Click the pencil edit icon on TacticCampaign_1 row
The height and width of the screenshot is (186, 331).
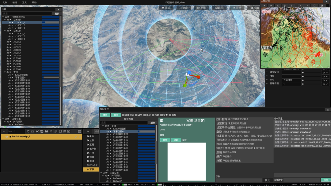click(76, 137)
